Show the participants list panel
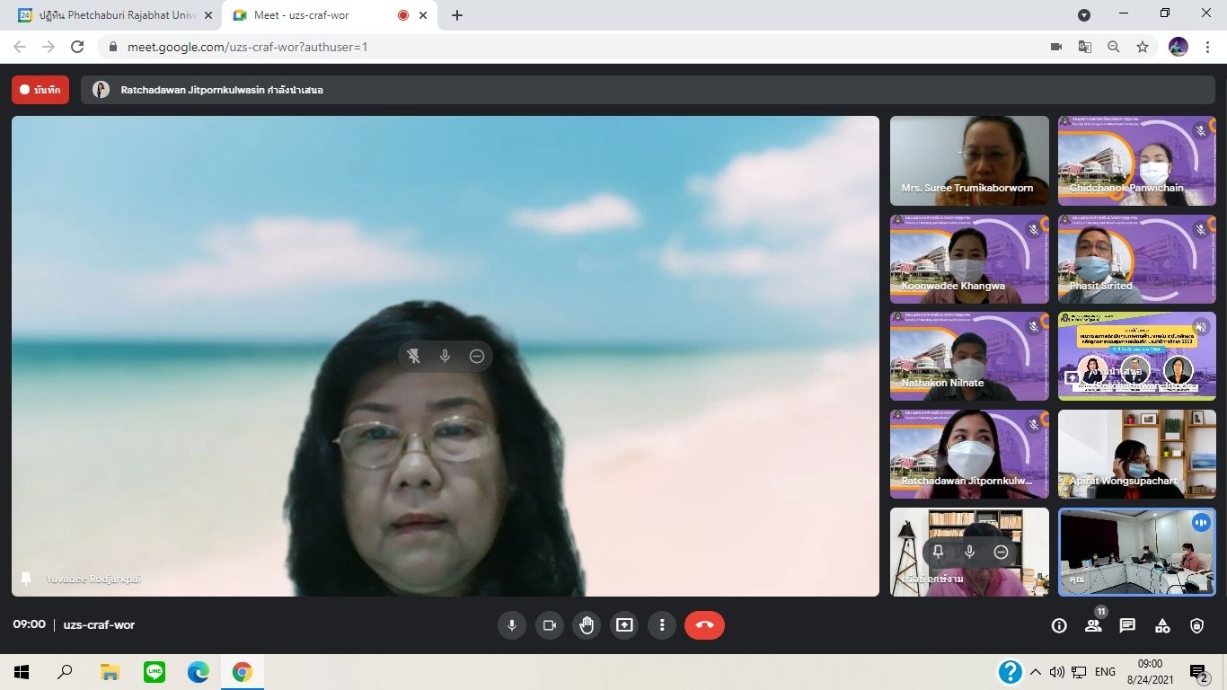 point(1093,626)
